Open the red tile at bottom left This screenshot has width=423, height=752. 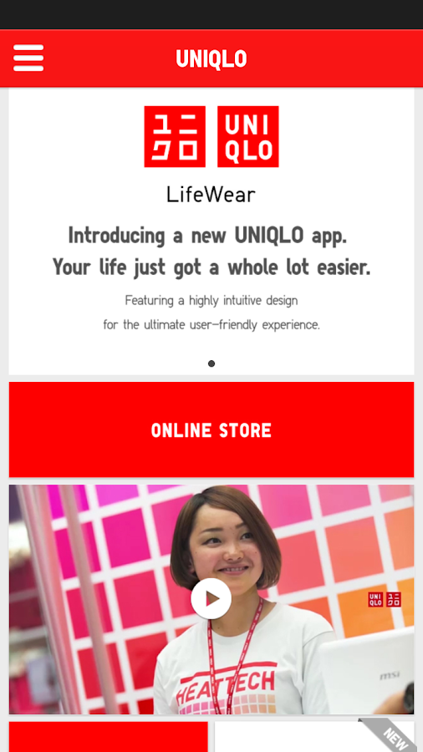[x=109, y=737]
